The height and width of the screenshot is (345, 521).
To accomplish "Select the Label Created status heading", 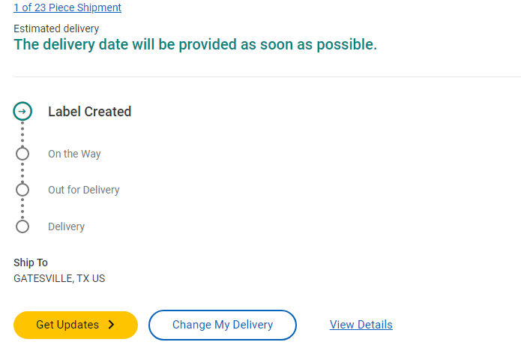I will 89,112.
